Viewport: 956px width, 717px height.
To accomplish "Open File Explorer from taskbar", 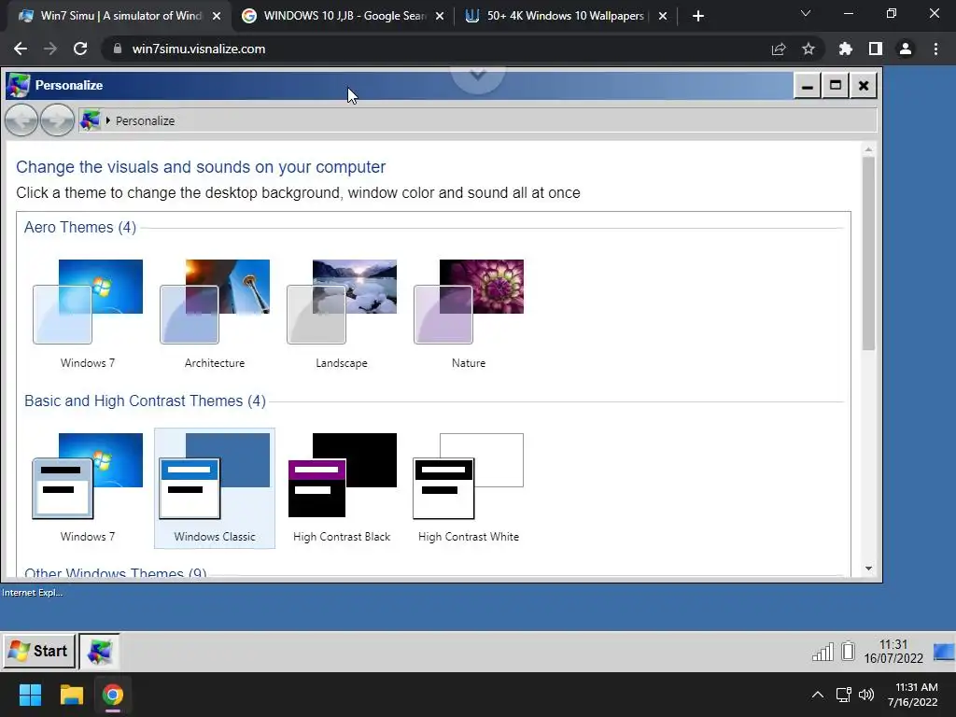I will click(x=71, y=695).
